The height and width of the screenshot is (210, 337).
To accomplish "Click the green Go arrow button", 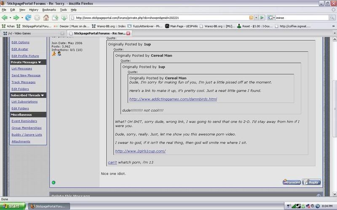I will [x=262, y=18].
